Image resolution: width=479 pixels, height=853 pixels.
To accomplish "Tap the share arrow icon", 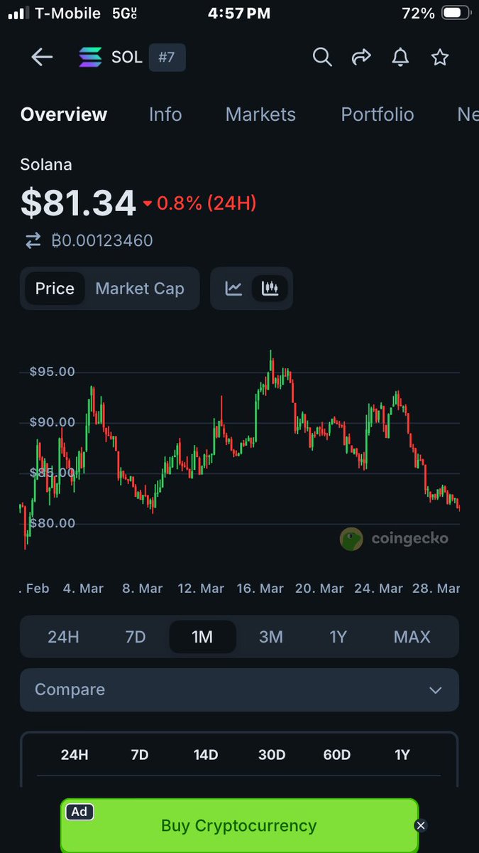I will [x=362, y=58].
